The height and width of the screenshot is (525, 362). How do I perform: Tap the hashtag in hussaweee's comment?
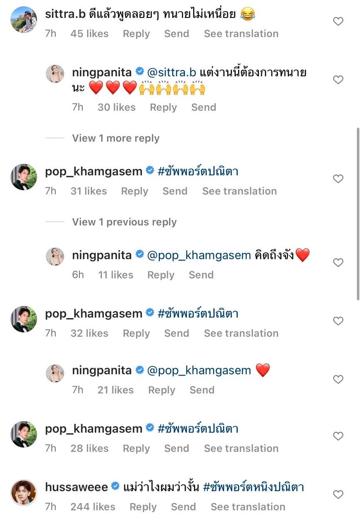click(253, 487)
